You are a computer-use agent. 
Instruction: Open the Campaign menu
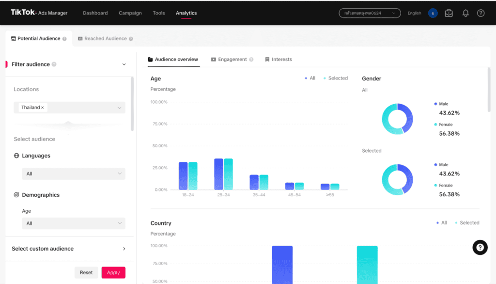(130, 13)
